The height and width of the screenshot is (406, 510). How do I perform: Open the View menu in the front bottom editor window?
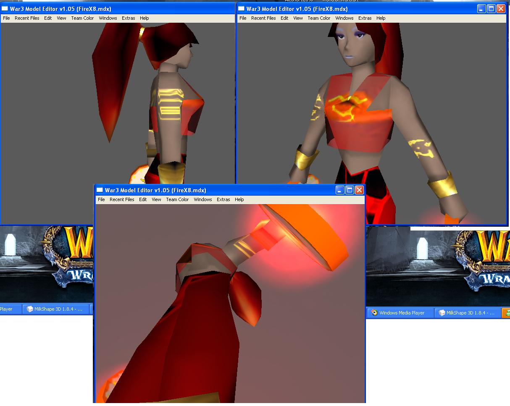point(156,199)
